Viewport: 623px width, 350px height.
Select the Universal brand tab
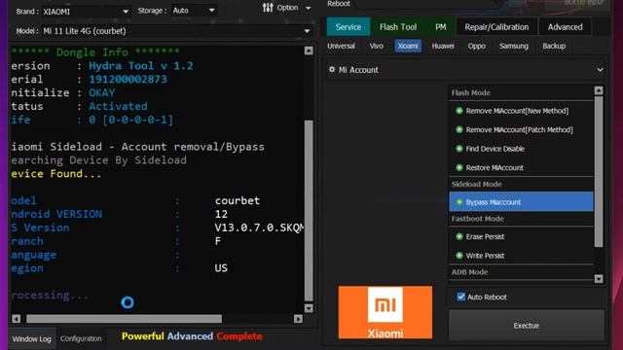pyautogui.click(x=341, y=46)
